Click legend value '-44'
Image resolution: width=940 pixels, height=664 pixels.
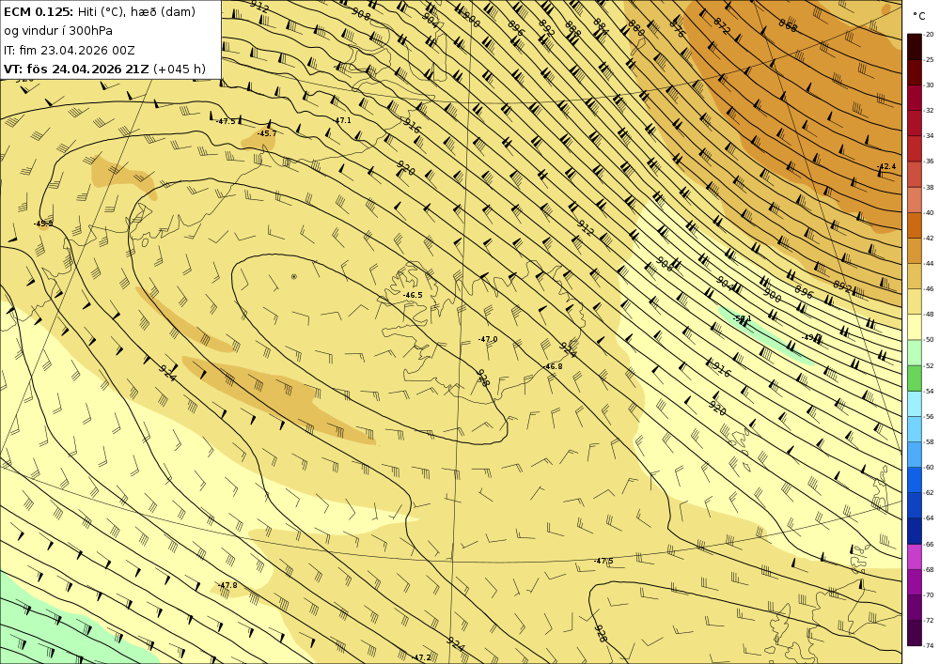click(x=930, y=264)
